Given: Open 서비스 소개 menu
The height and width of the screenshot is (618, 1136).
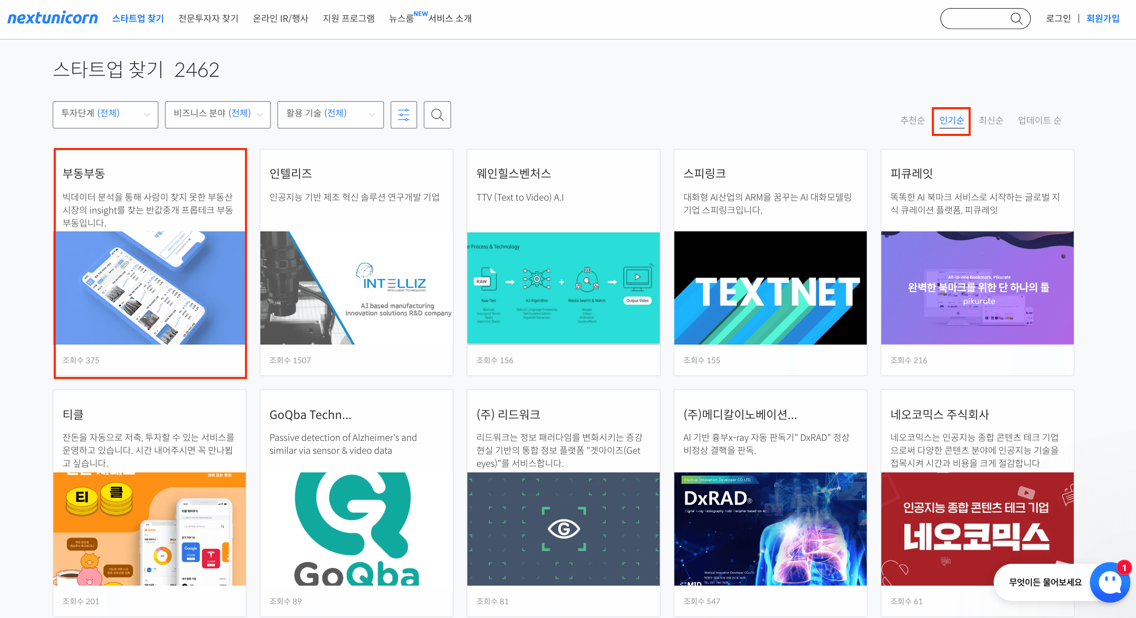Looking at the screenshot, I should click(450, 19).
